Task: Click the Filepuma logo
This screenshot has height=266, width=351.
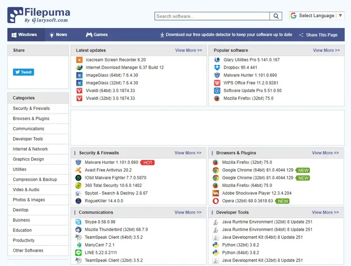Action: (x=39, y=15)
